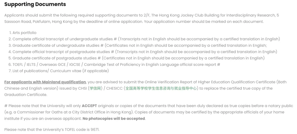Click the 'Online Verification Report' phrase
The height and width of the screenshot is (134, 297).
click(170, 82)
